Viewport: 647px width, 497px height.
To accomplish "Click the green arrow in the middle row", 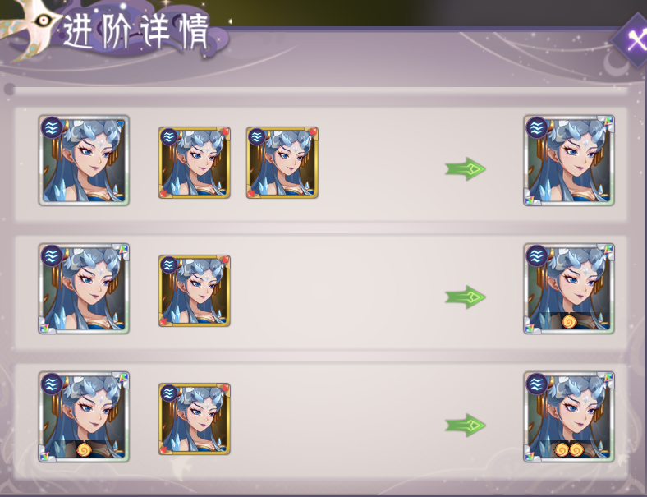I will [465, 297].
